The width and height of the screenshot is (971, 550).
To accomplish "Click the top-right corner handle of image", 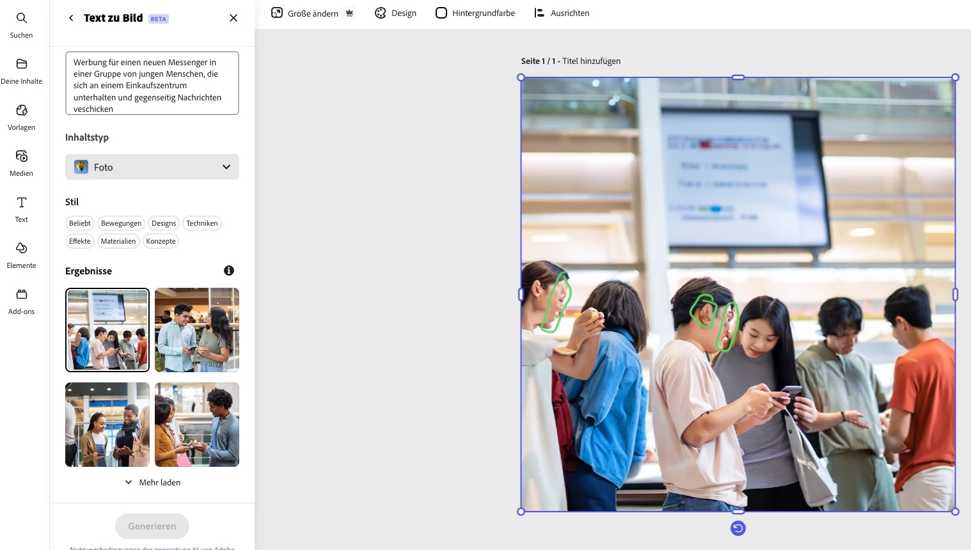I will [956, 77].
